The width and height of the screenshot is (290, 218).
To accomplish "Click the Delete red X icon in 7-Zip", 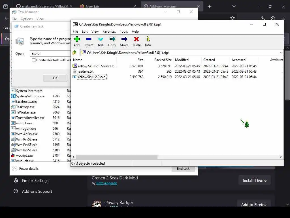I will 136,39.
